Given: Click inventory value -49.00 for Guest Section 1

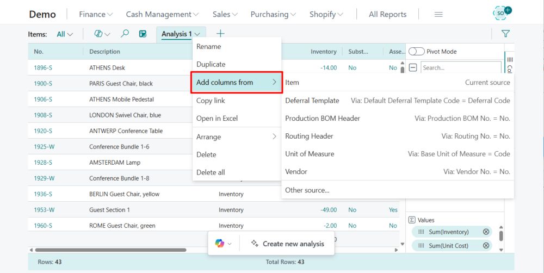Looking at the screenshot, I should click(x=328, y=210).
